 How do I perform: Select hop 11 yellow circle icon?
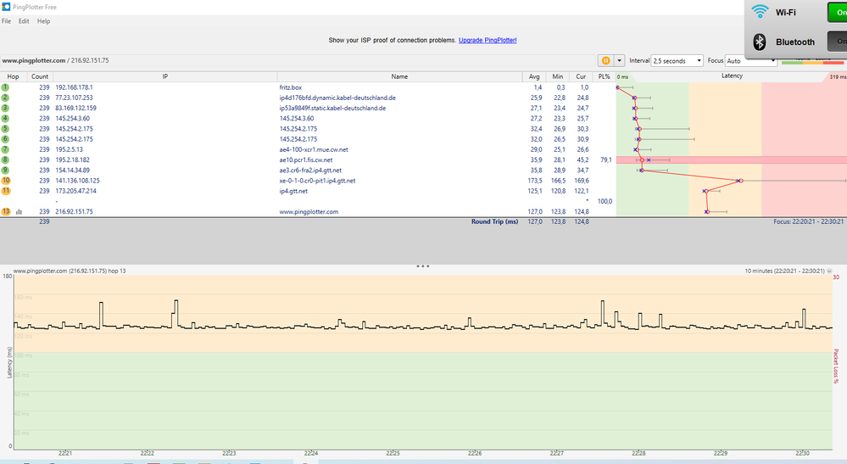click(x=5, y=191)
